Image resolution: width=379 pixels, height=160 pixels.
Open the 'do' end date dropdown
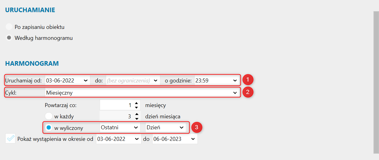tap(156, 81)
